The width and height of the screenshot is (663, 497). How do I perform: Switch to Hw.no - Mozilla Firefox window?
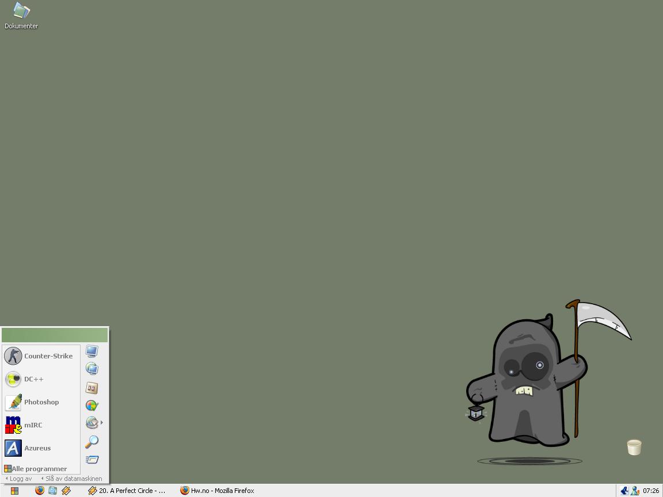(218, 491)
